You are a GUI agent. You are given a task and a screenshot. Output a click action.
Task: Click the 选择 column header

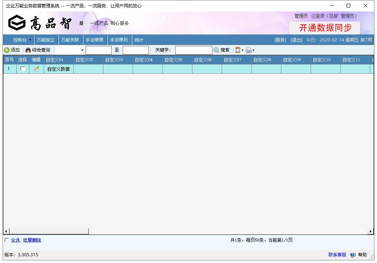[23, 60]
